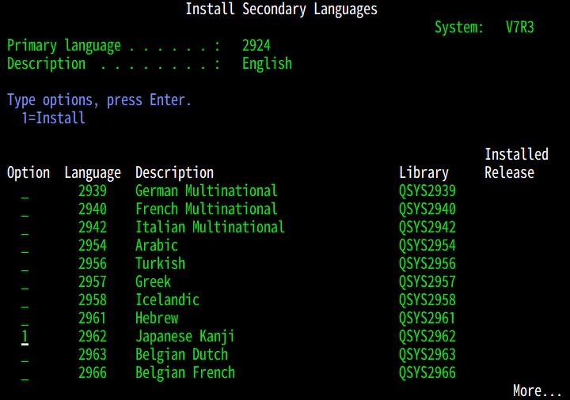
Task: Select the Icelandic description text
Action: click(167, 300)
